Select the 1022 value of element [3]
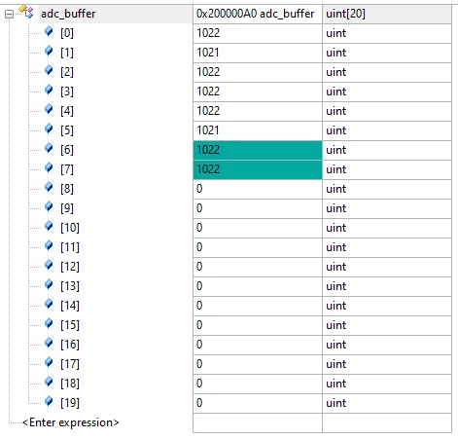Screen dimensions: 458x439 [258, 91]
